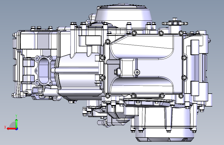Select the toothed sprocket on top of the engine
This screenshot has width=224, height=145.
point(175,23)
